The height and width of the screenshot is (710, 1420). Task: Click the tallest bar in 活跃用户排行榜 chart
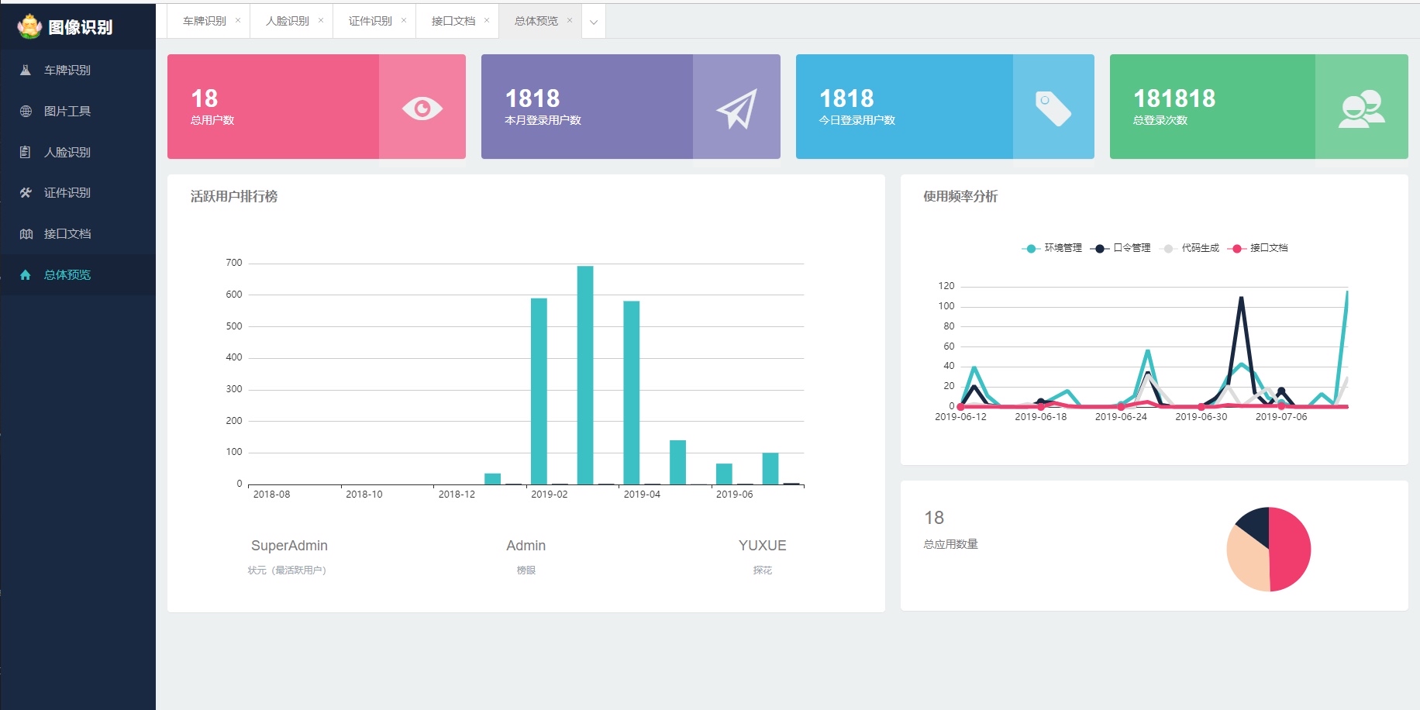point(585,375)
